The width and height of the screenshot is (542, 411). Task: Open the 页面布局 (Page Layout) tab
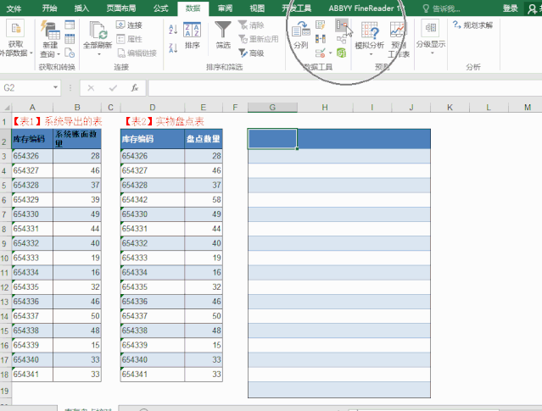click(120, 8)
